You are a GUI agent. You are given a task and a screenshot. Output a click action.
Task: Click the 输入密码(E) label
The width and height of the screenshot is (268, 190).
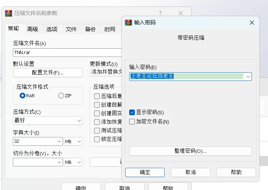[143, 67]
